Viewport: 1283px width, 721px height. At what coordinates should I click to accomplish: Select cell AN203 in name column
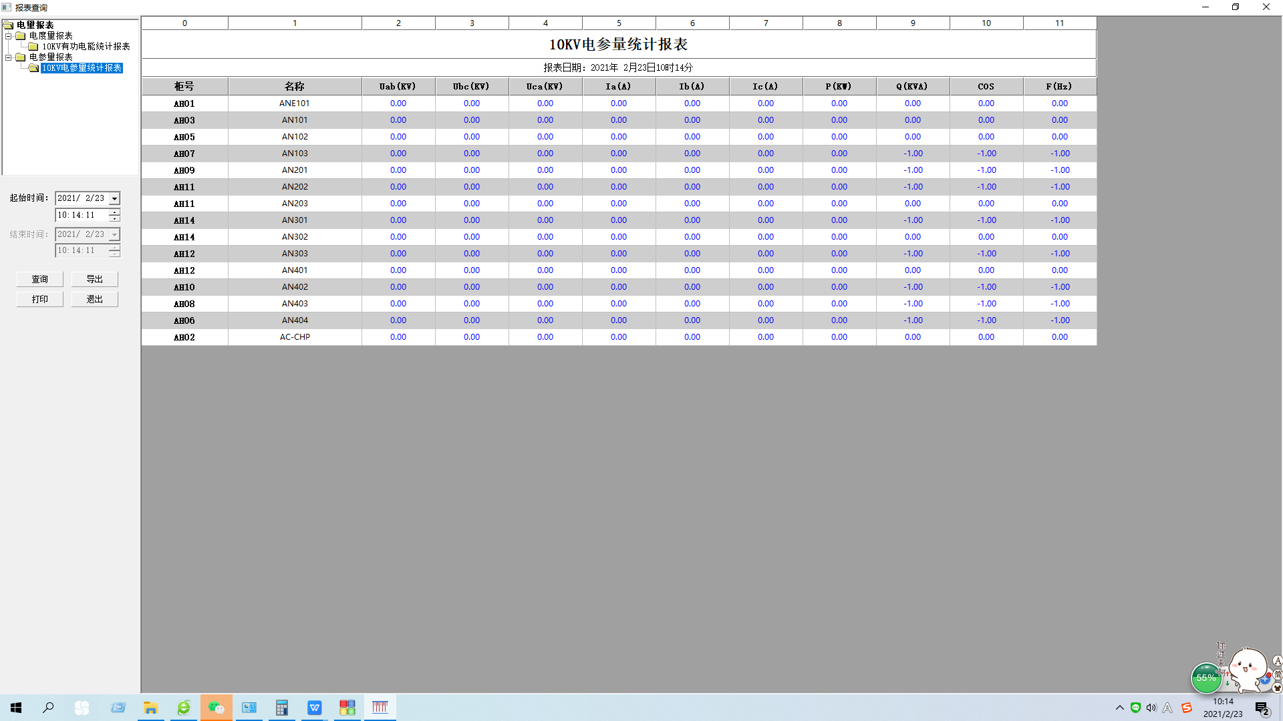point(295,204)
